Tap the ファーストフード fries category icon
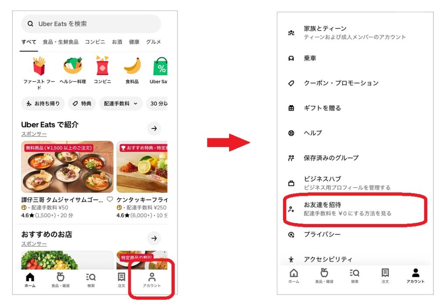The image size is (446, 305). [x=39, y=65]
